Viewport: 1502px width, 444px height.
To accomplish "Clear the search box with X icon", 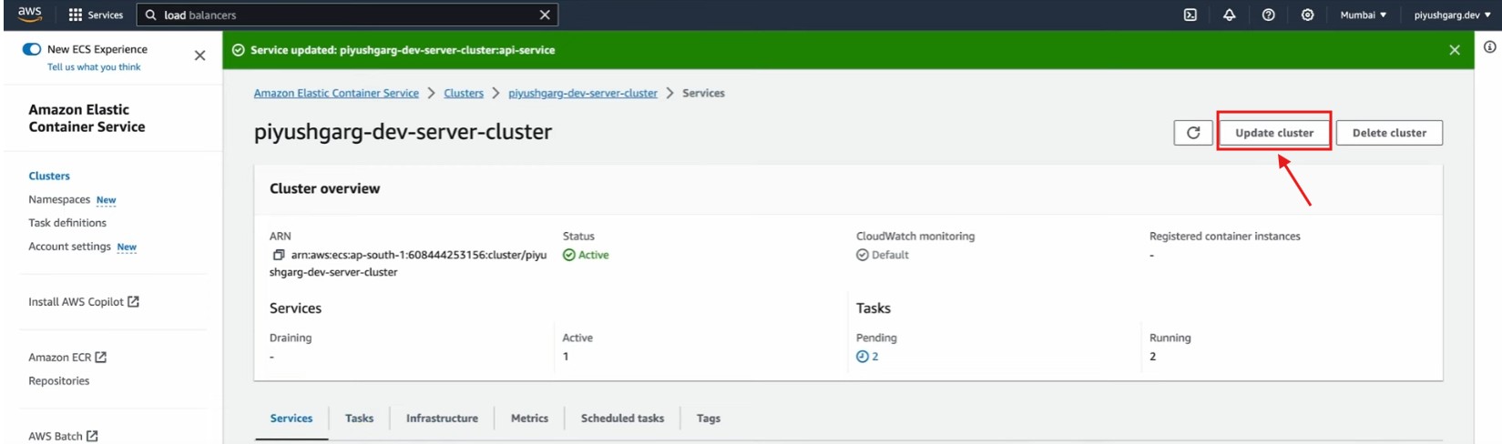I will tap(545, 15).
